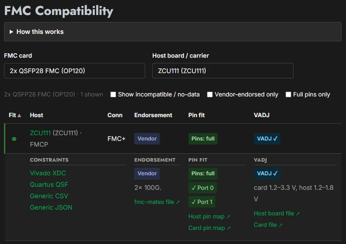Click the FMC+ connector cell
The height and width of the screenshot is (244, 346).
pos(117,138)
